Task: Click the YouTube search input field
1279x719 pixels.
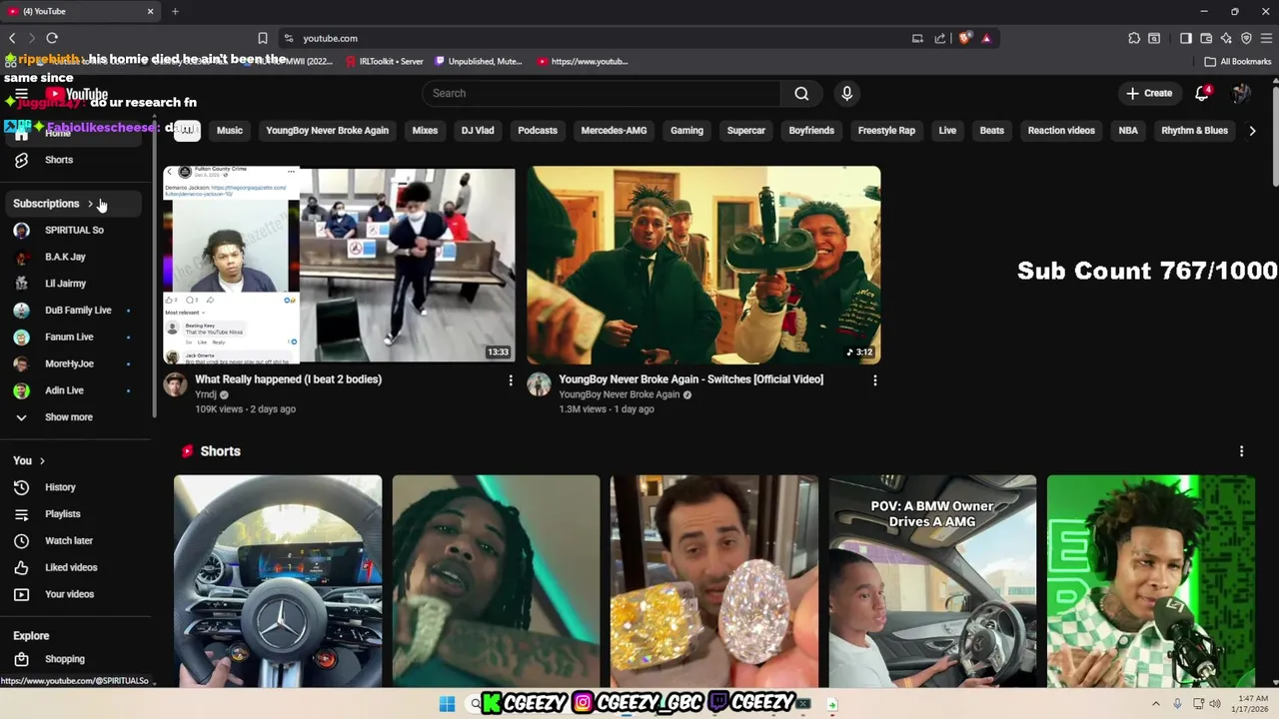Action: tap(601, 93)
